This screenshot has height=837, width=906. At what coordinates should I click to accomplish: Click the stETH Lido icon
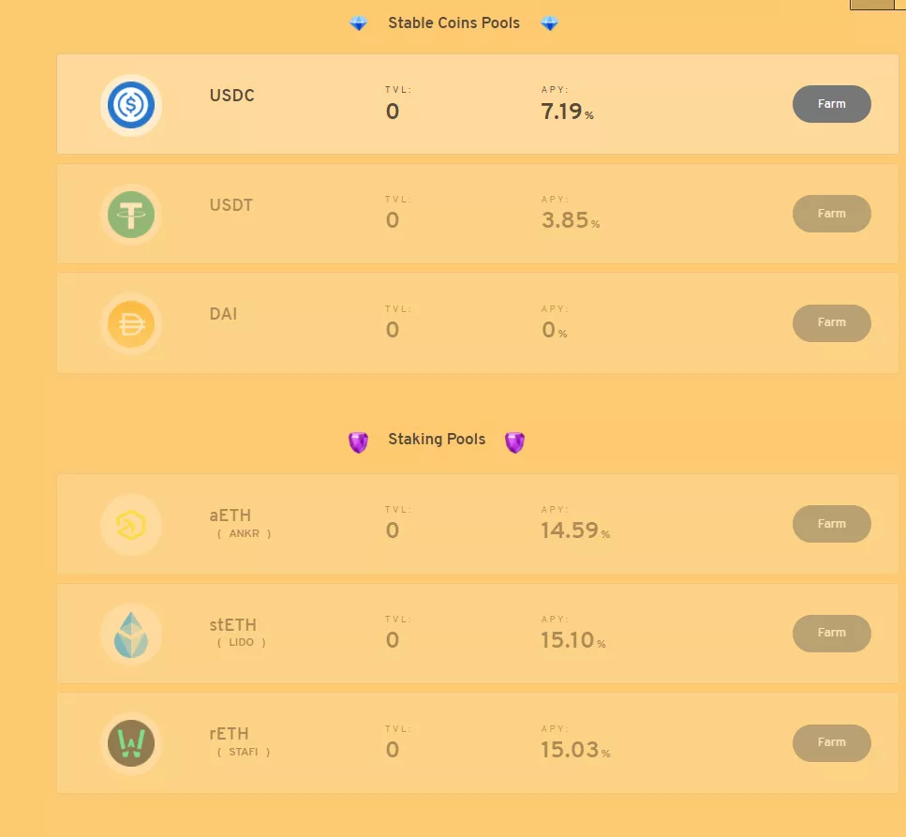pyautogui.click(x=130, y=634)
